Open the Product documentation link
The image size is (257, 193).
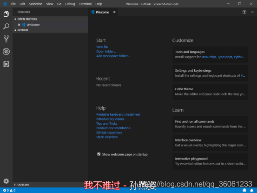(113, 128)
